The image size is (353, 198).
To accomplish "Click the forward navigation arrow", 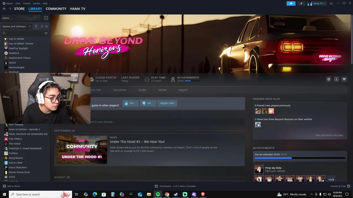I will [x=10, y=9].
